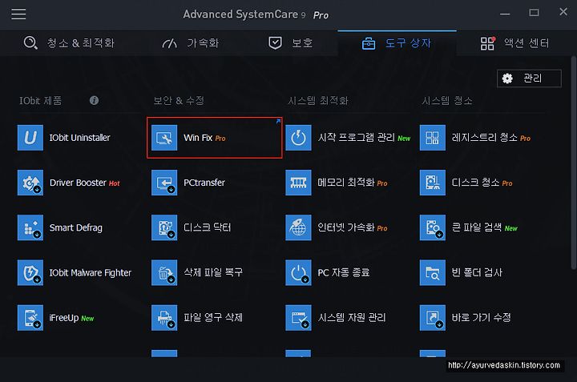Click PCtransfer icon
This screenshot has height=382, width=577.
click(164, 183)
